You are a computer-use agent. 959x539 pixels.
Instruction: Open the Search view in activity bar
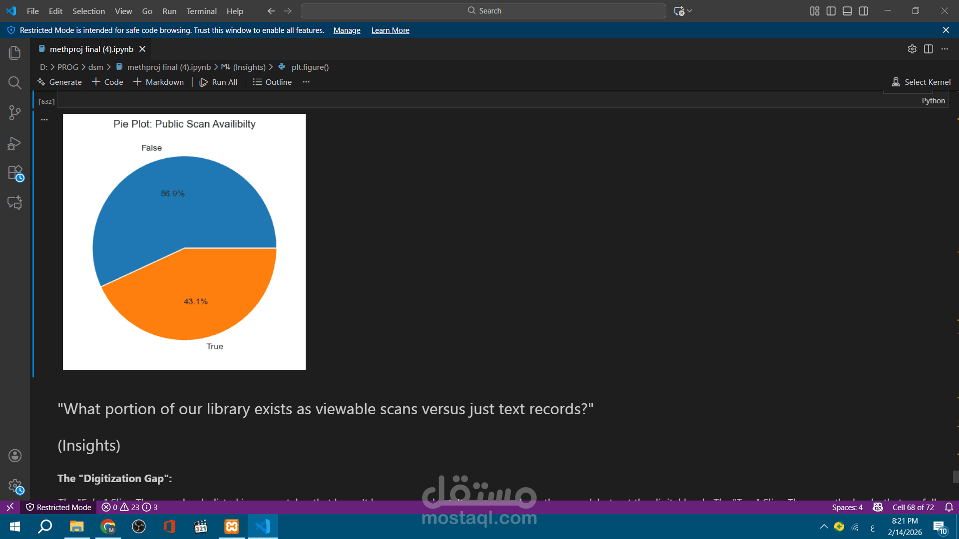pyautogui.click(x=15, y=82)
